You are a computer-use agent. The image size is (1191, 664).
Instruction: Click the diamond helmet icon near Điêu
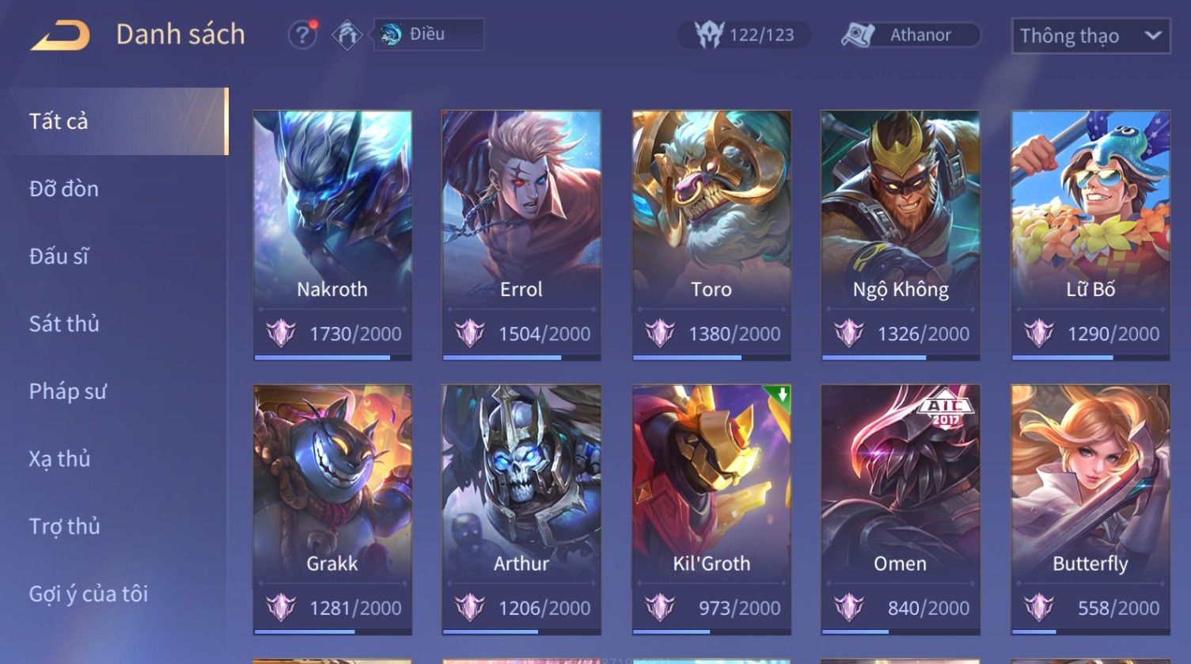(x=347, y=35)
